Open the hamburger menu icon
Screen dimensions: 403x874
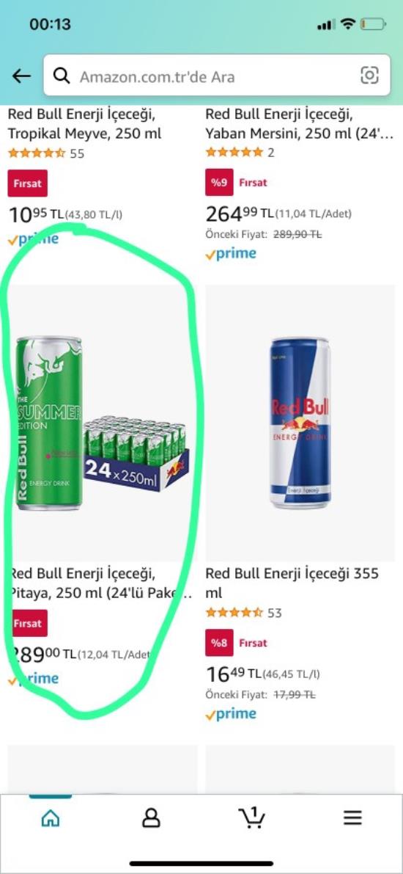point(352,817)
